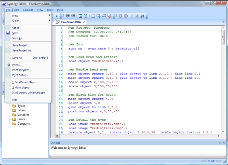This screenshot has height=165, width=228.
Task: Click the toggle bookmark rectangle icon
Action: (93, 16)
